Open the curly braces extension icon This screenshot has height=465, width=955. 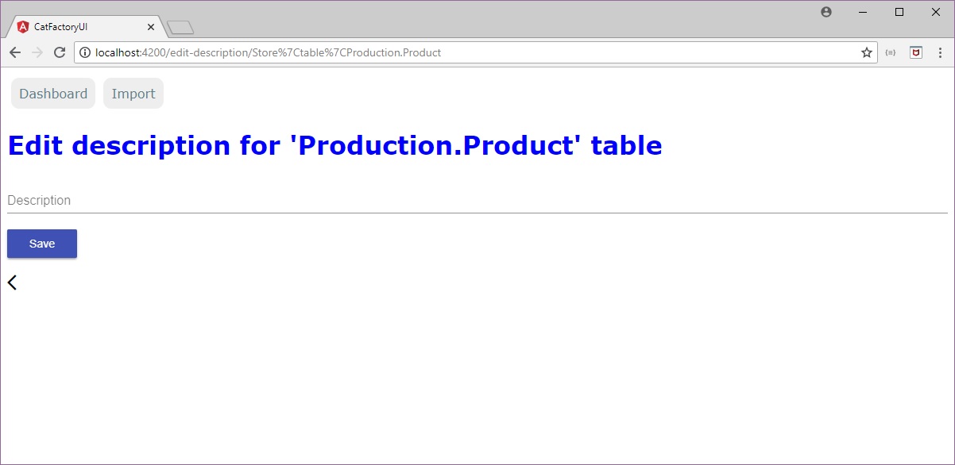(891, 52)
